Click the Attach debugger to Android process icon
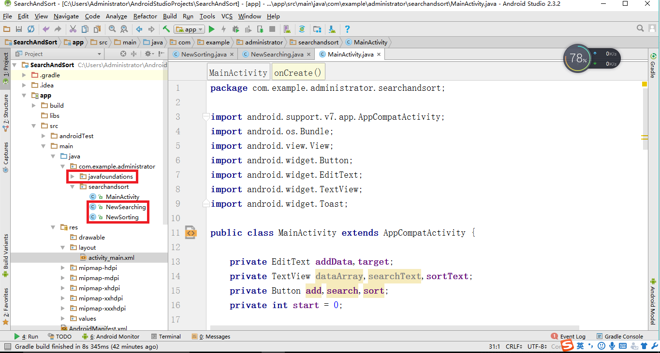 [x=260, y=29]
